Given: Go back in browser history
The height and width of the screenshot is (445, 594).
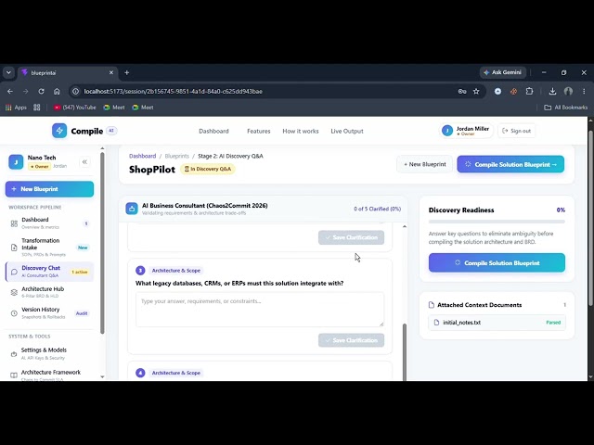Looking at the screenshot, I should (10, 91).
